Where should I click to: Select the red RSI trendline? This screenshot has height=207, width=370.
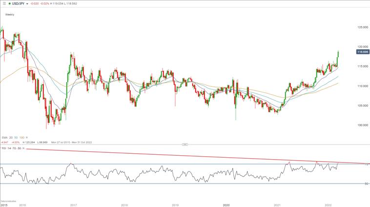pyautogui.click(x=195, y=156)
